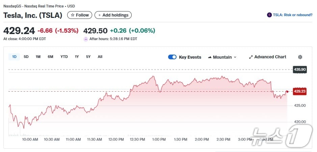This screenshot has width=317, height=152.
Task: Follow Tesla stock
Action: [79, 15]
